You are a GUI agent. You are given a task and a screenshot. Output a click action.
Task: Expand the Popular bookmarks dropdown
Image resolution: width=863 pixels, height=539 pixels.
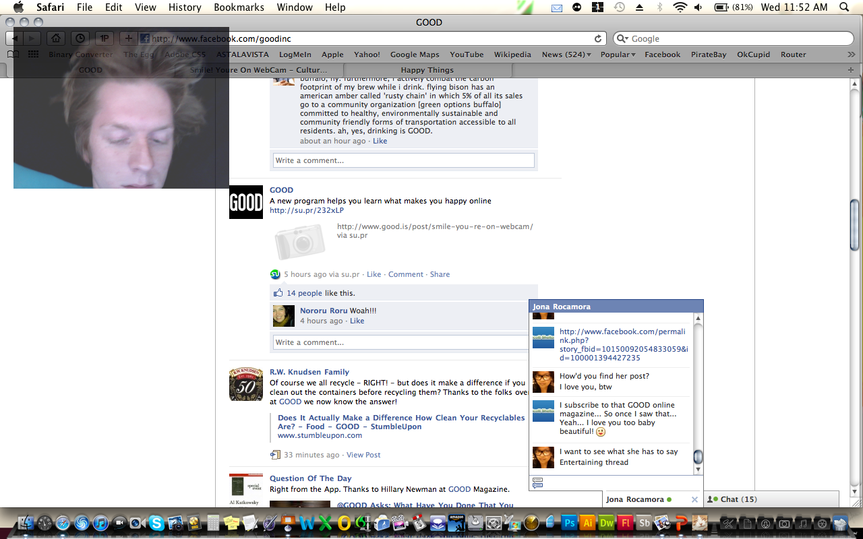click(618, 55)
